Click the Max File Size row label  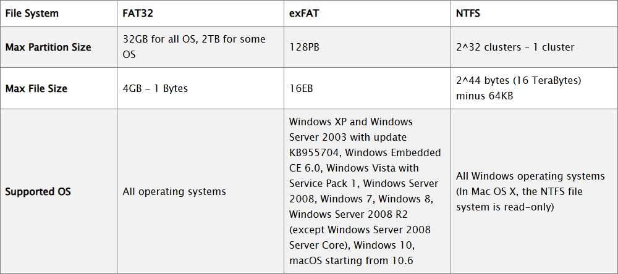(x=36, y=88)
